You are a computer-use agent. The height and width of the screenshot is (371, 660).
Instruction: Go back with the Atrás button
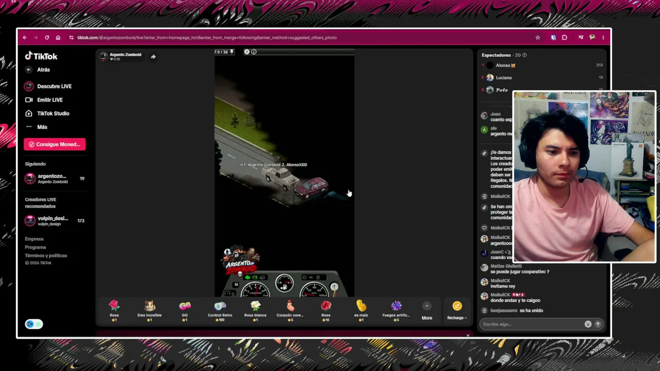(x=39, y=70)
